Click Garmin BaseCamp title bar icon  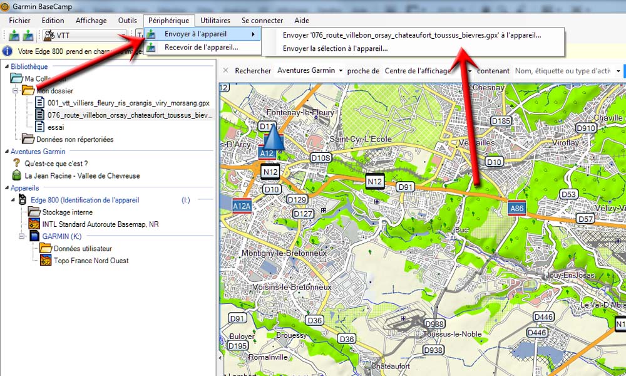(x=5, y=6)
